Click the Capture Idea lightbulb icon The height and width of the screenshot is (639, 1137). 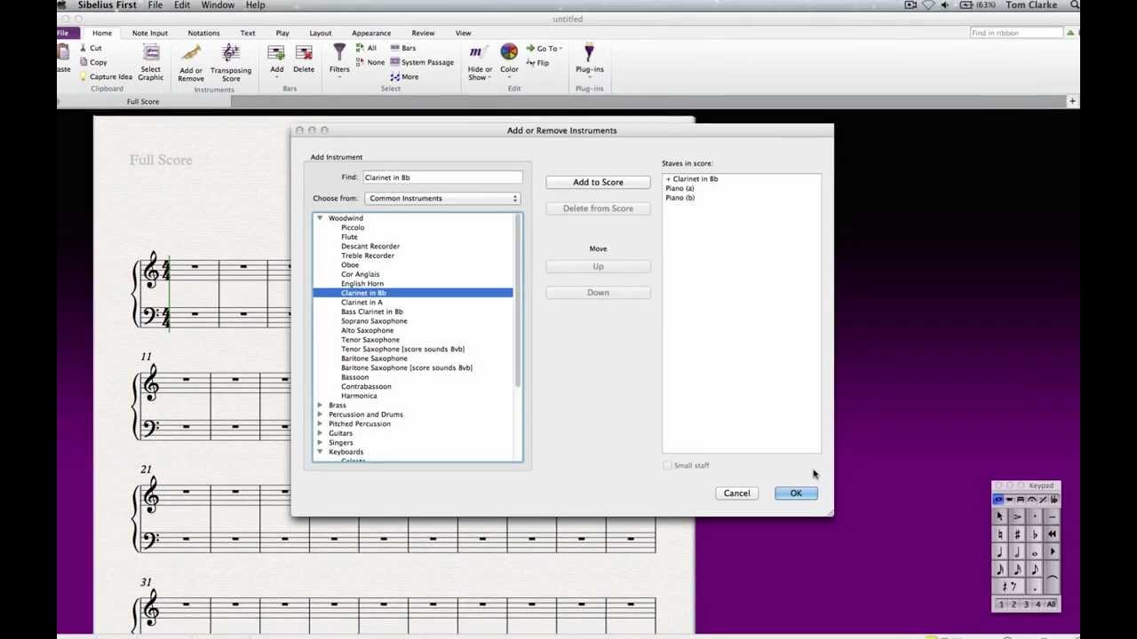(x=83, y=76)
